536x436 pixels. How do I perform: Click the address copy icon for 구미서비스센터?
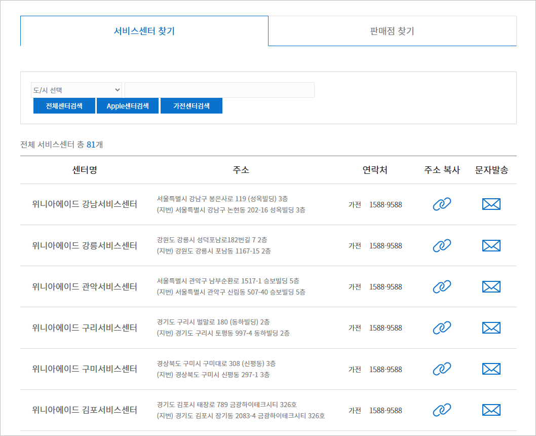[442, 369]
